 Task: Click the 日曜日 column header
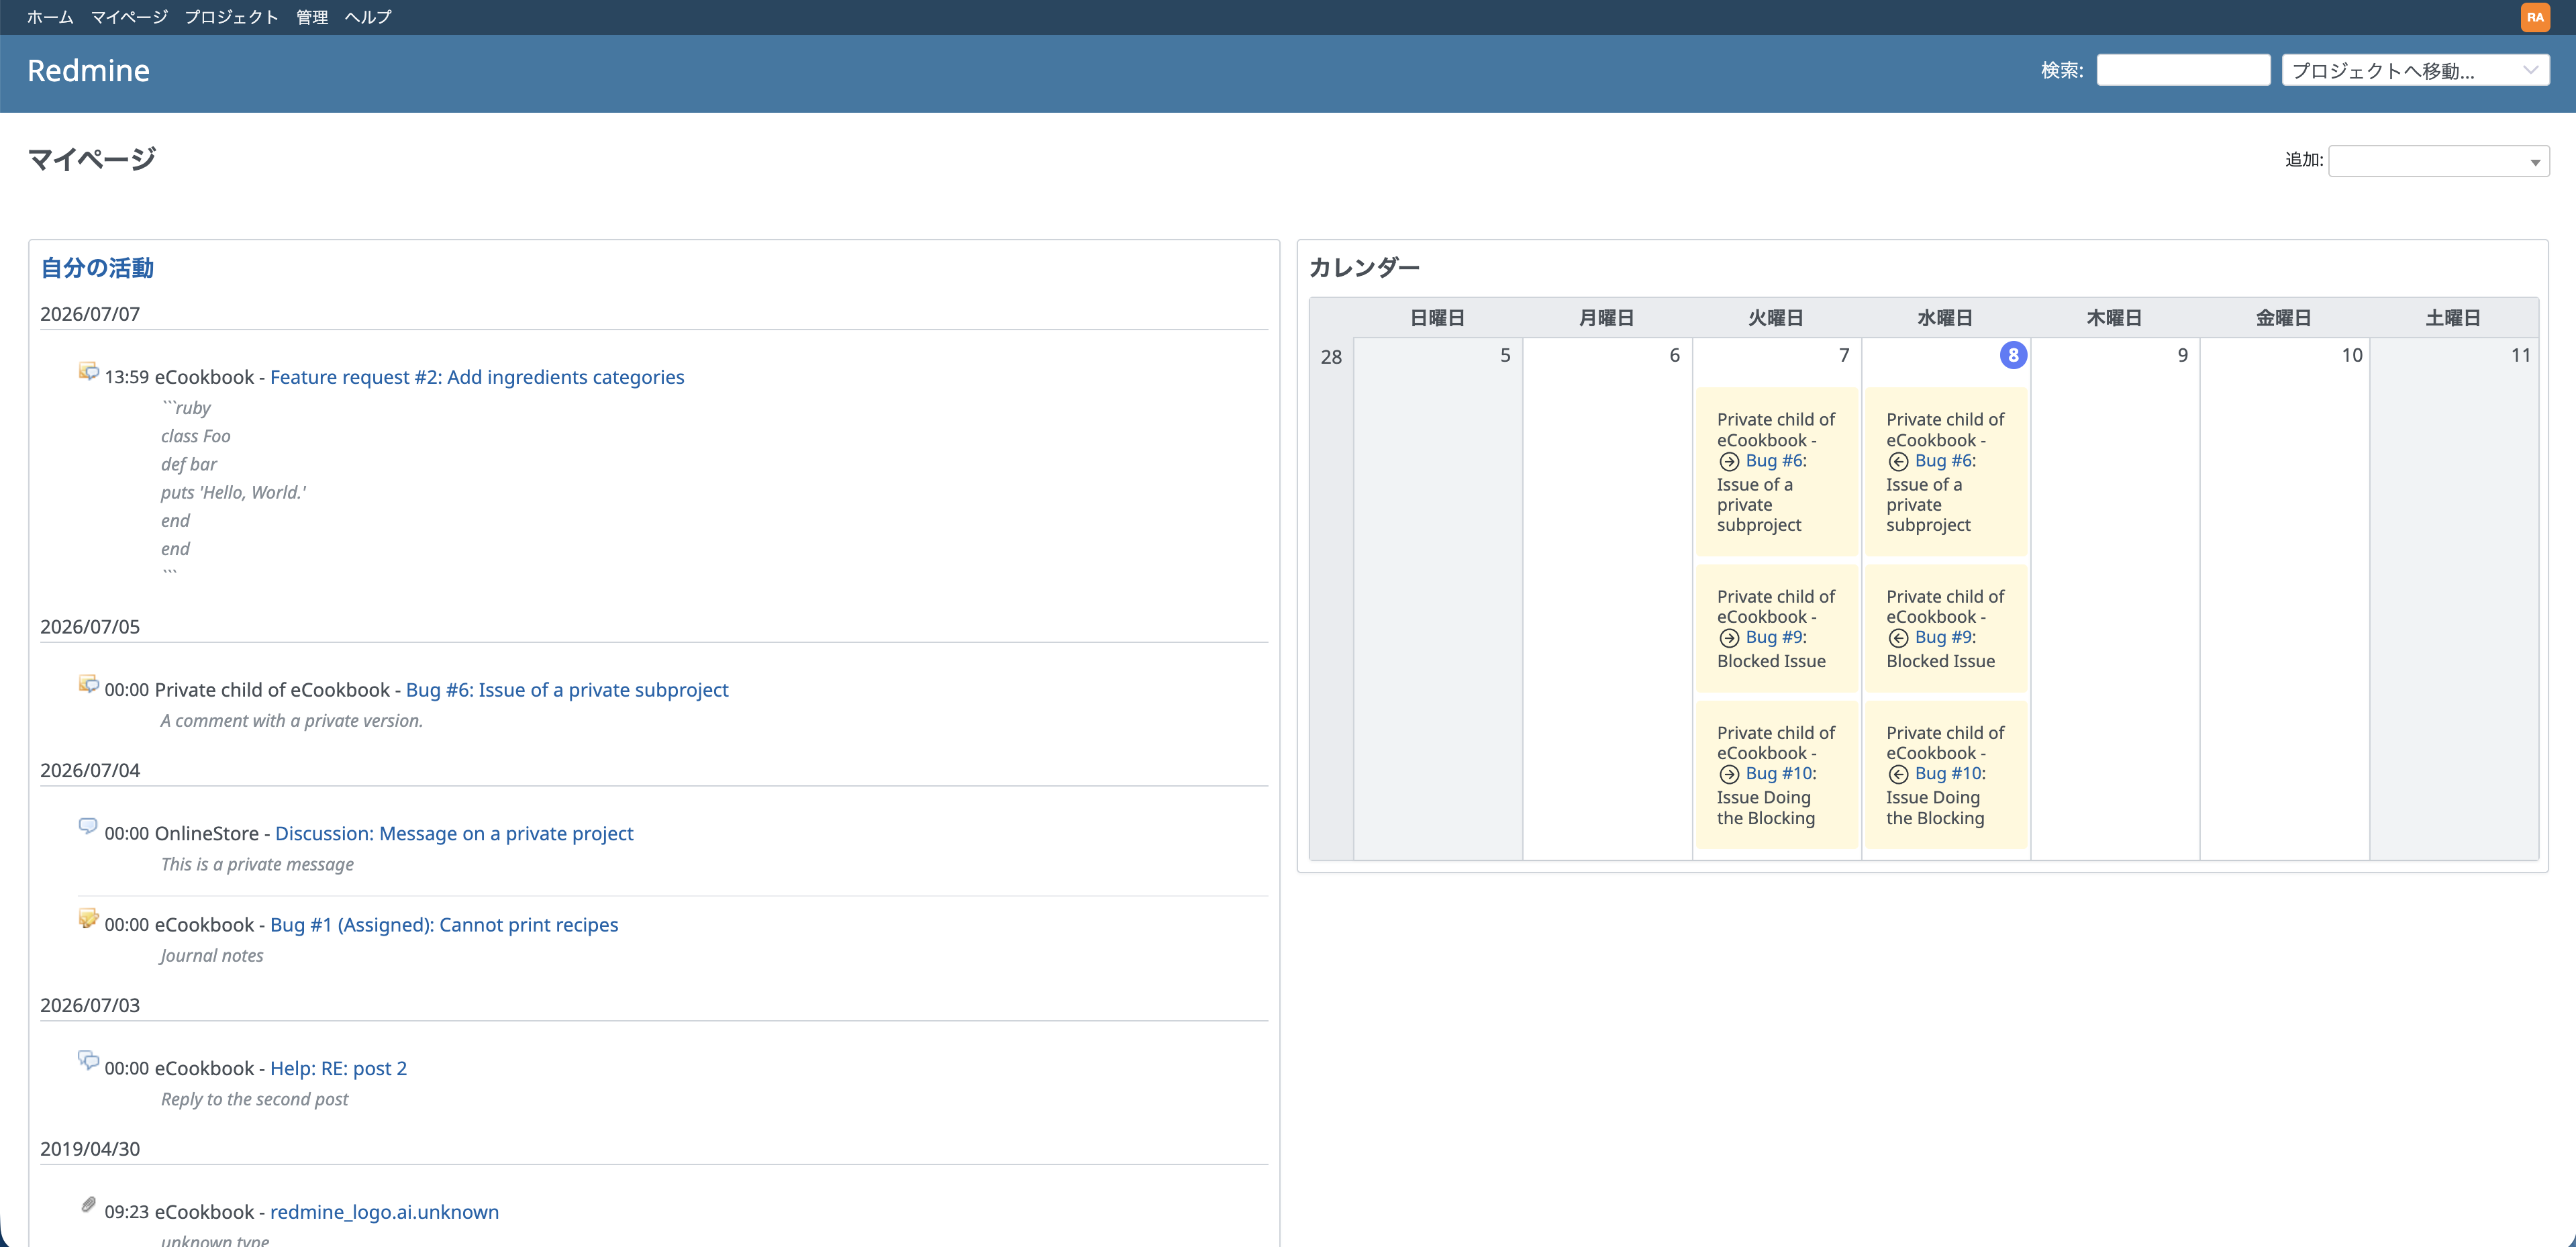[1437, 318]
